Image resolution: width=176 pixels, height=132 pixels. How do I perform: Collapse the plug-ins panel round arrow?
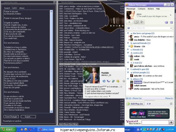tap(171, 104)
